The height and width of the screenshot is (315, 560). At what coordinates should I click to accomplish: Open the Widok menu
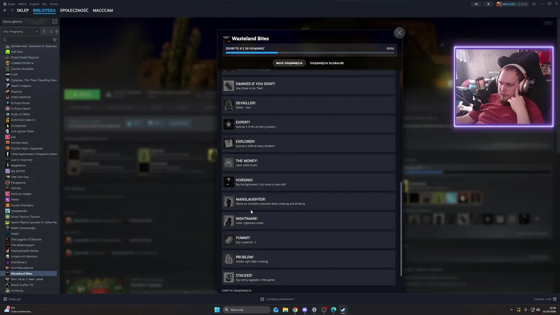(22, 4)
